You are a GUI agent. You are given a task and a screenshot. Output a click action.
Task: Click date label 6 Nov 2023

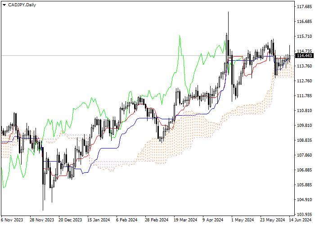[12, 220]
